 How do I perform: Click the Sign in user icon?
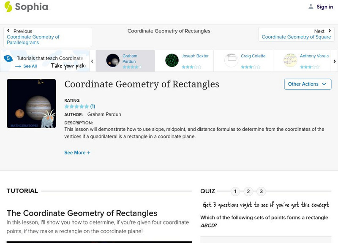[311, 7]
